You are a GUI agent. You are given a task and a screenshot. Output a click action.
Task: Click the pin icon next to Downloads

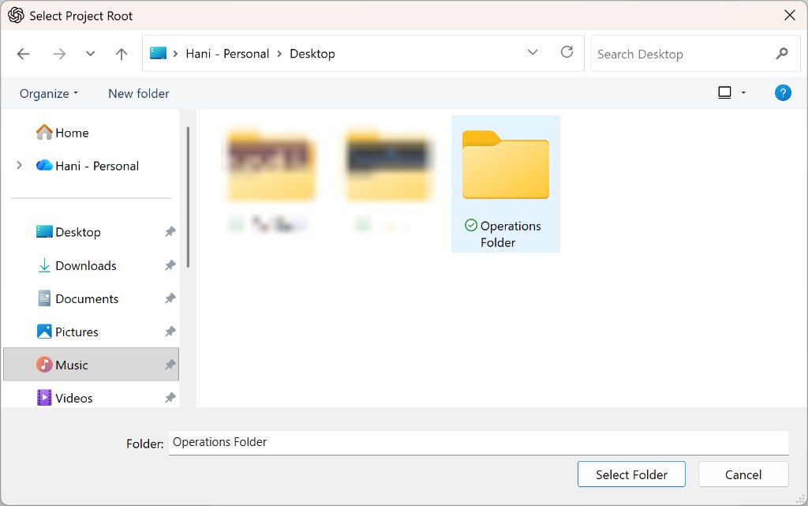click(170, 265)
